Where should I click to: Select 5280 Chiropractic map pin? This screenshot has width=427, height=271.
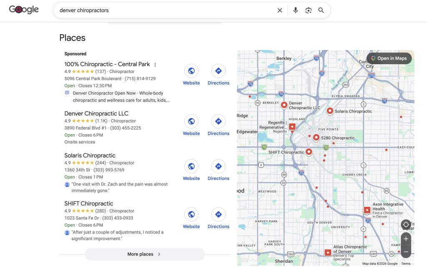(x=316, y=138)
